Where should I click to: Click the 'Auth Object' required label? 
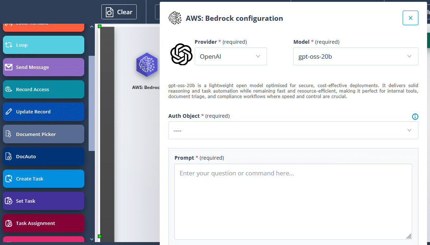199,116
